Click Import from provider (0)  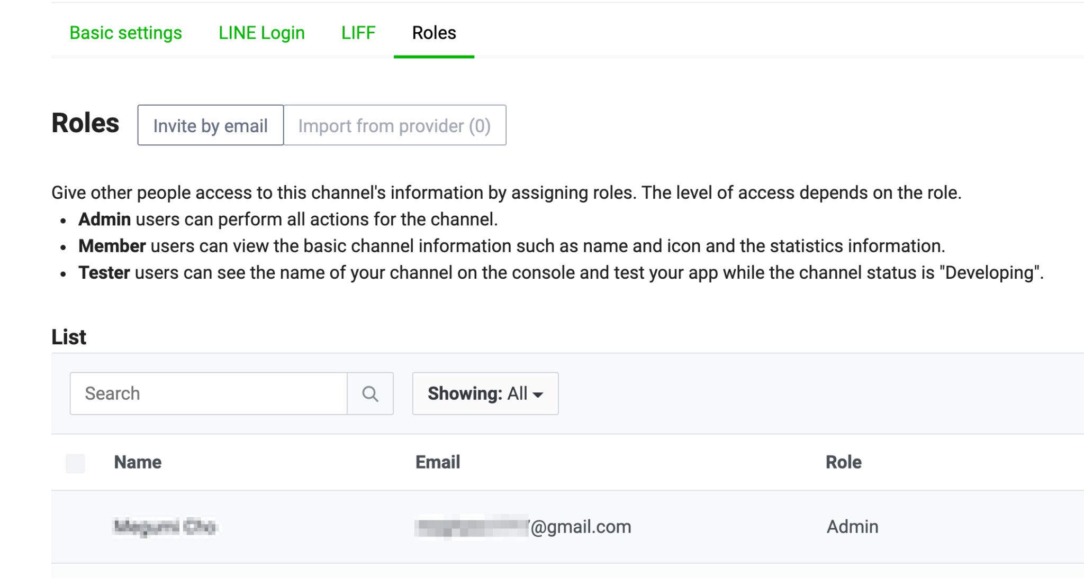click(395, 126)
